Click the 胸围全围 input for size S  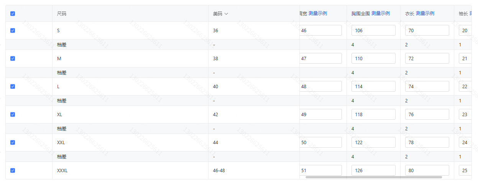coord(373,31)
